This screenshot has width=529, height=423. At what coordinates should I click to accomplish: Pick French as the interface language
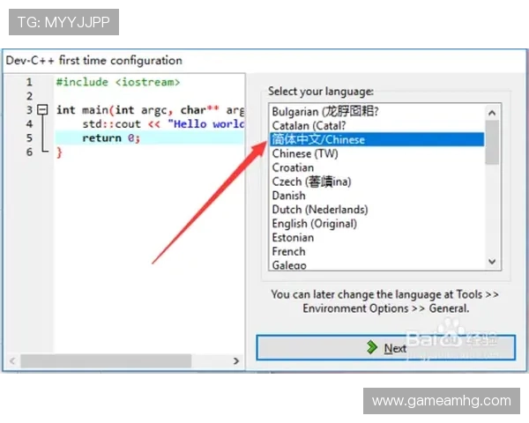click(288, 252)
